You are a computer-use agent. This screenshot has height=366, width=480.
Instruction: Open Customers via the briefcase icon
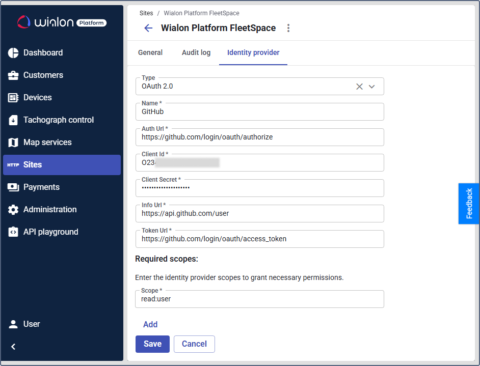[13, 75]
